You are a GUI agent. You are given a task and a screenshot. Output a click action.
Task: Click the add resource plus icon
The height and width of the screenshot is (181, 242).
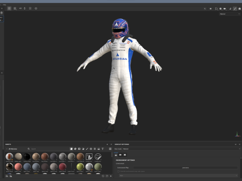tap(111, 176)
